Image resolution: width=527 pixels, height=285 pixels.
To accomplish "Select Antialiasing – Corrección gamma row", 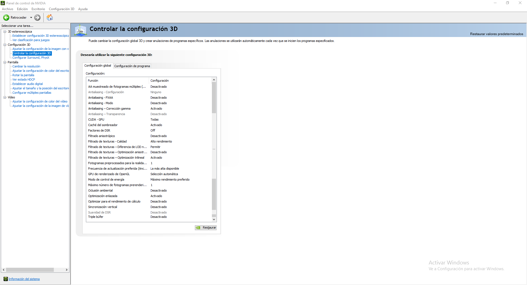I will [149, 109].
